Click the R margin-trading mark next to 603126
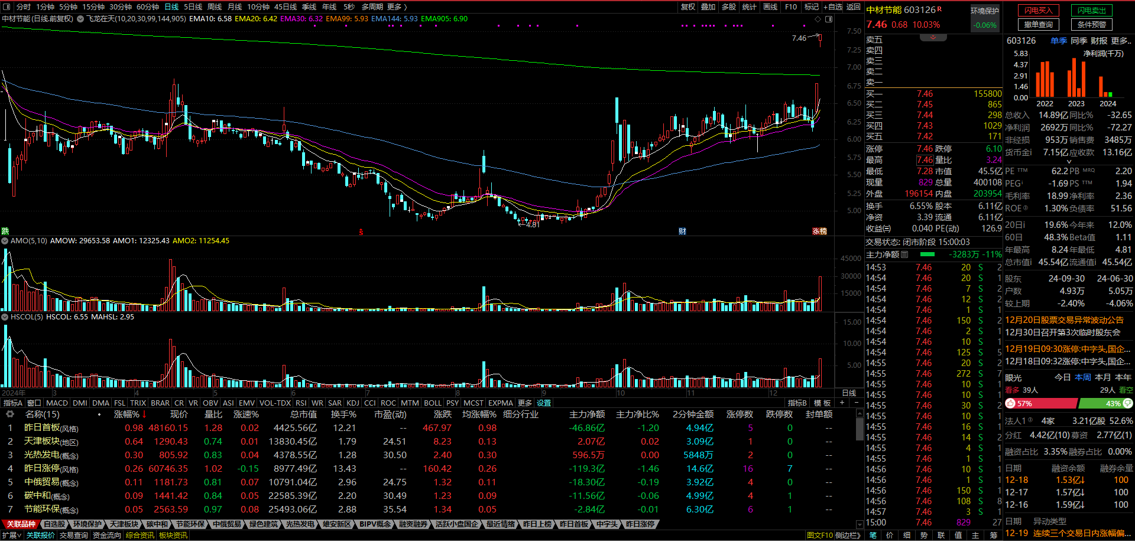The width and height of the screenshot is (1135, 542). (x=940, y=9)
